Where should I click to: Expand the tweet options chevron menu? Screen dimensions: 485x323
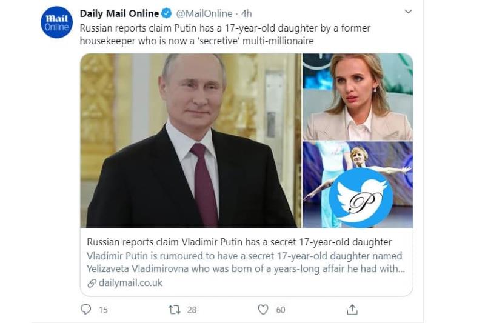[x=408, y=12]
